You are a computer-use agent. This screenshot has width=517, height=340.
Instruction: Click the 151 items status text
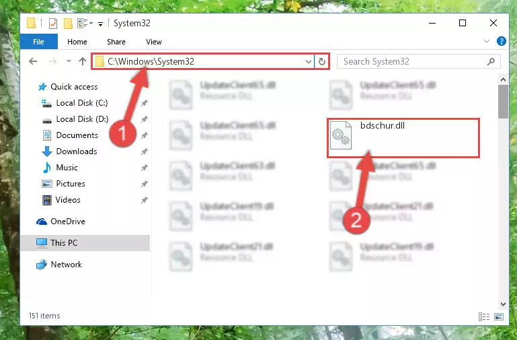[44, 316]
